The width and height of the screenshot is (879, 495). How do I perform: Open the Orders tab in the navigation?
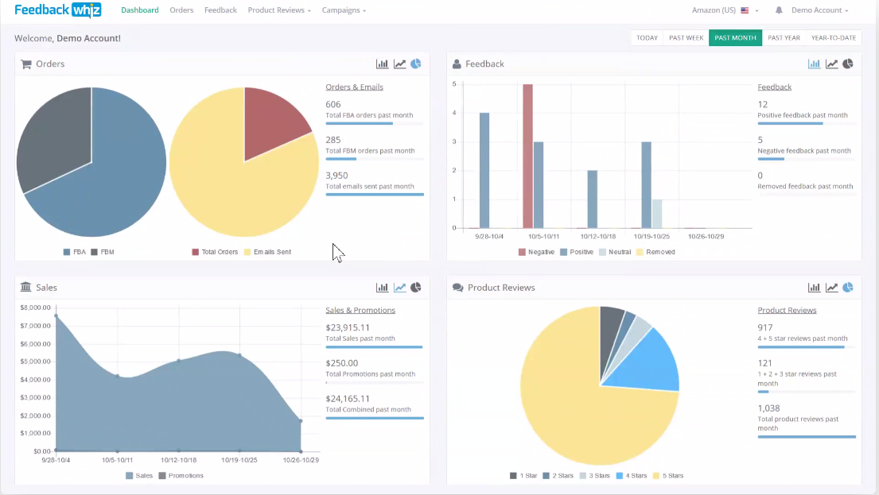tap(181, 10)
